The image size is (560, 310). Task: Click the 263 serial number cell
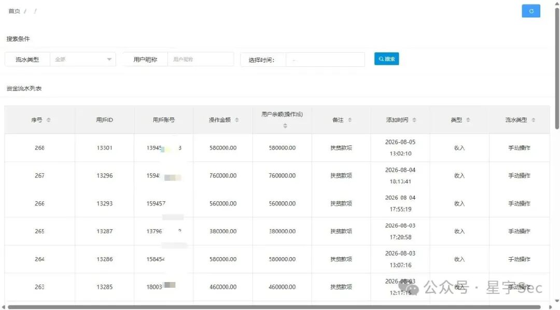point(39,287)
